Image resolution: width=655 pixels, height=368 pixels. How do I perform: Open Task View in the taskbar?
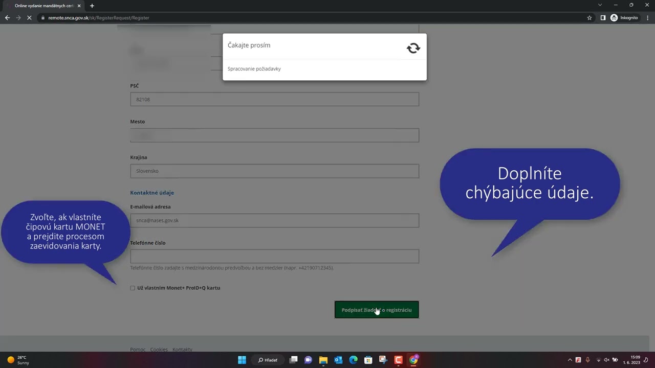293,360
